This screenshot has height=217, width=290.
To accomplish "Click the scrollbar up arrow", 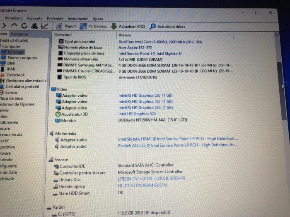I will click(276, 35).
